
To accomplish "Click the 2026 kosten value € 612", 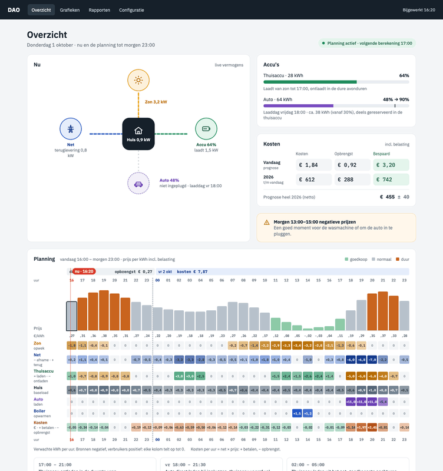I will click(x=314, y=180).
